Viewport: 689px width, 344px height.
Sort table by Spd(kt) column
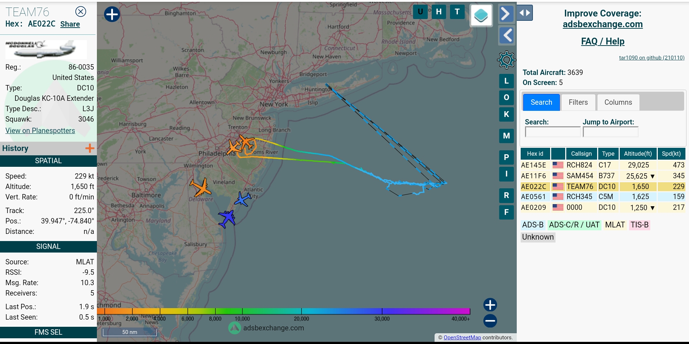pos(671,154)
